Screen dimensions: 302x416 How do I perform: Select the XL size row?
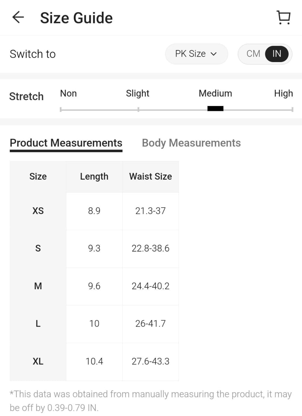(x=38, y=361)
